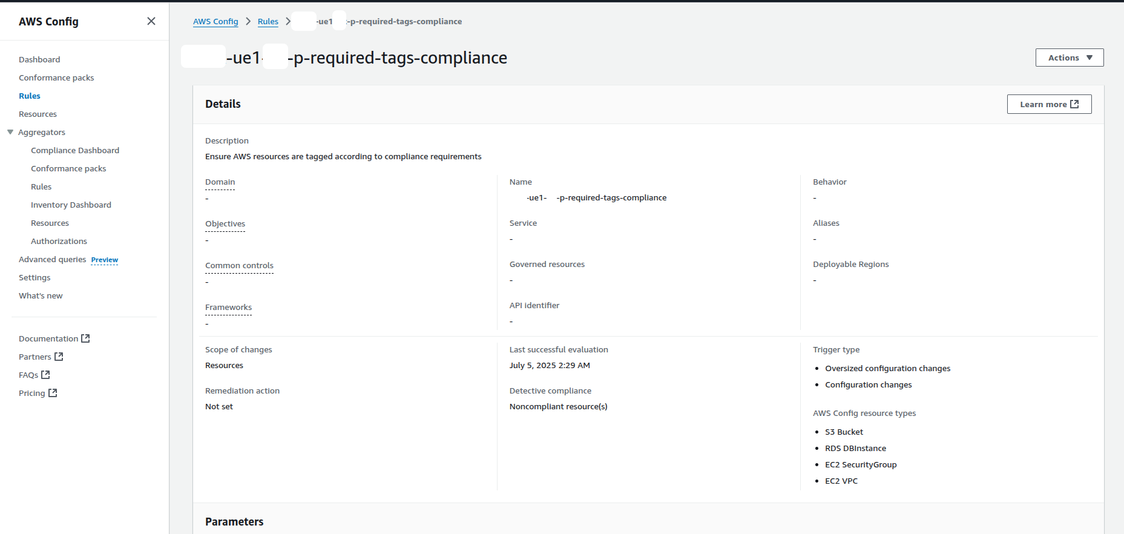Viewport: 1124px width, 534px height.
Task: Click the AWS Config breadcrumb link
Action: (215, 21)
